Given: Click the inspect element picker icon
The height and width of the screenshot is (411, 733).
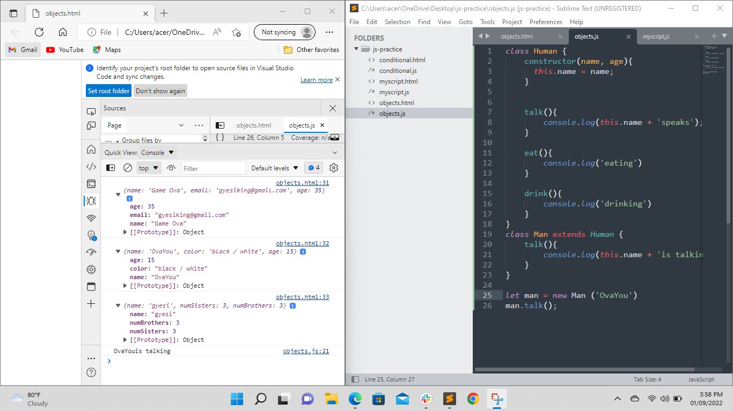Looking at the screenshot, I should 91,111.
